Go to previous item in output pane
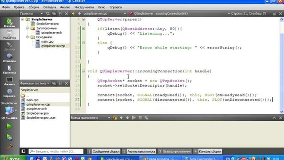 (x=121, y=118)
